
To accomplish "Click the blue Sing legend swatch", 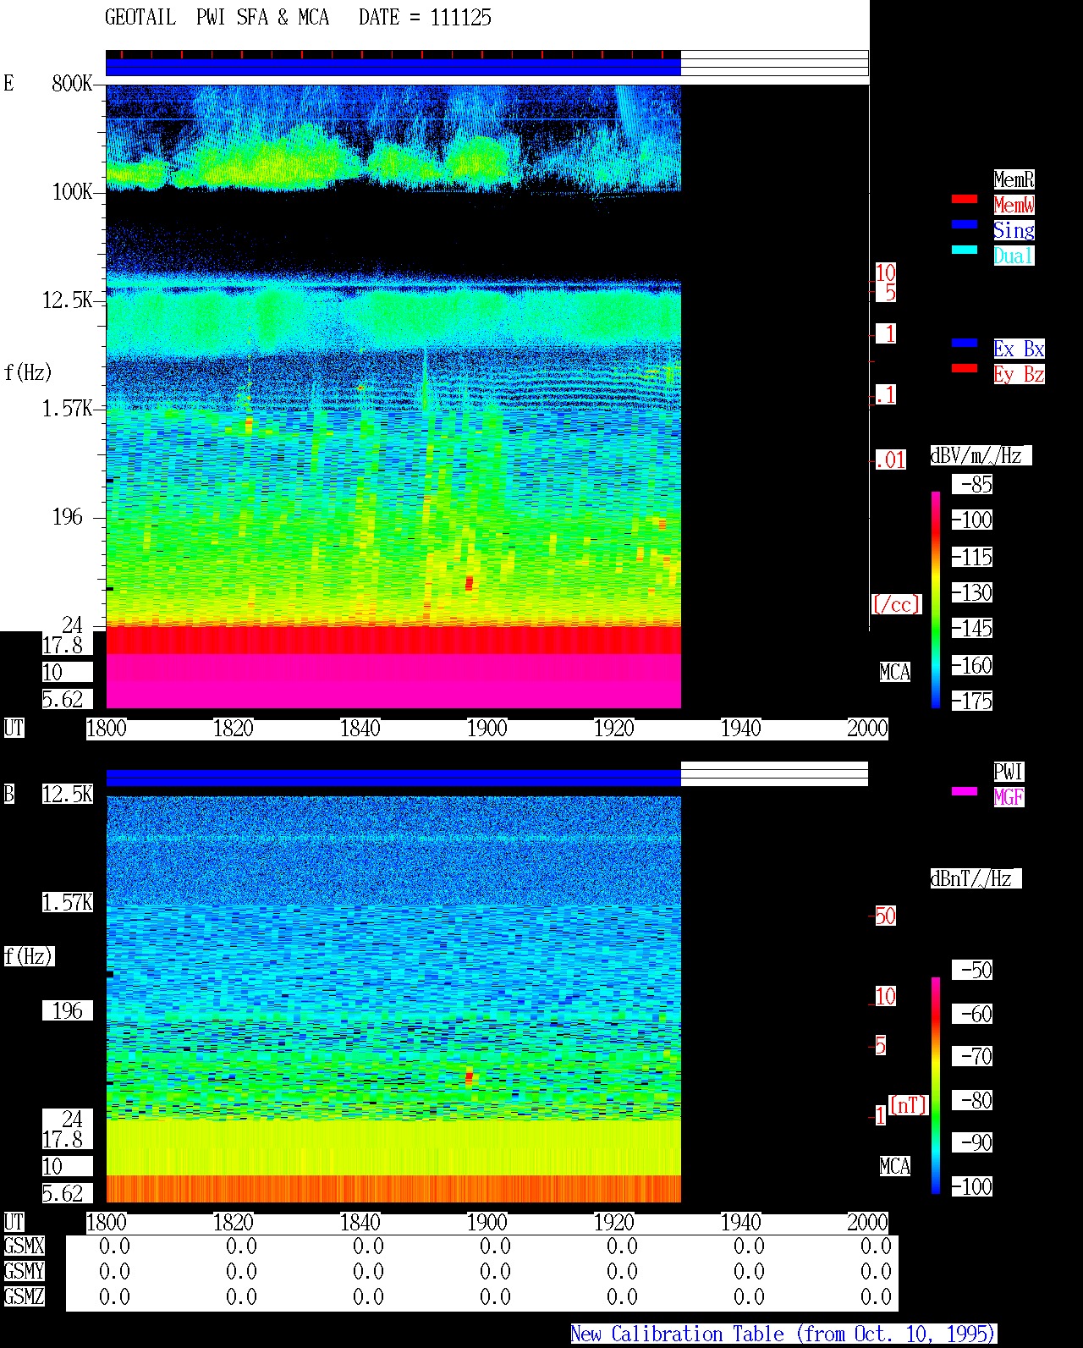I will pyautogui.click(x=964, y=225).
